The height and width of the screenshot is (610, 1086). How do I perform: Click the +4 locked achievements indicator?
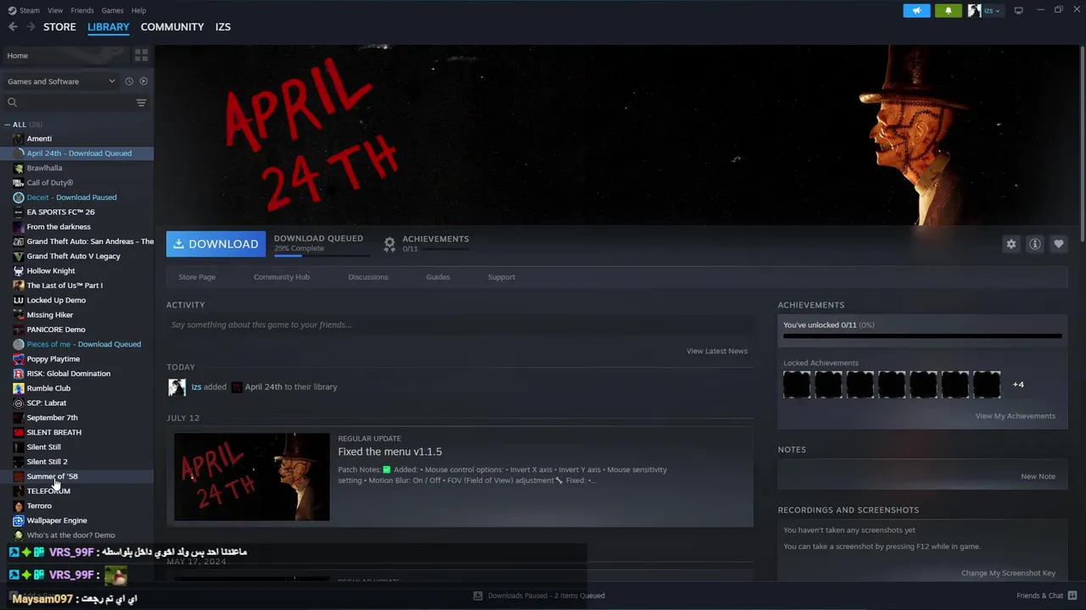coord(1018,385)
